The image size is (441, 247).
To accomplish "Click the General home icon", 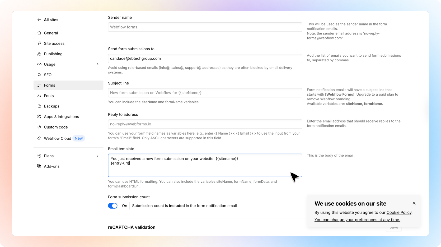I will pyautogui.click(x=39, y=33).
